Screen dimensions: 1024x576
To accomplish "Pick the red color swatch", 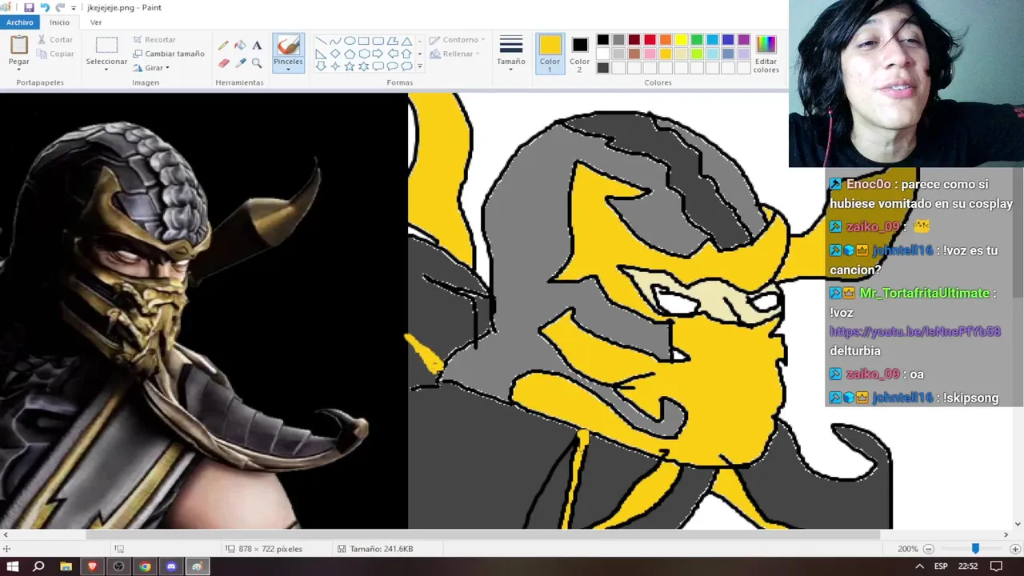I will coord(650,39).
